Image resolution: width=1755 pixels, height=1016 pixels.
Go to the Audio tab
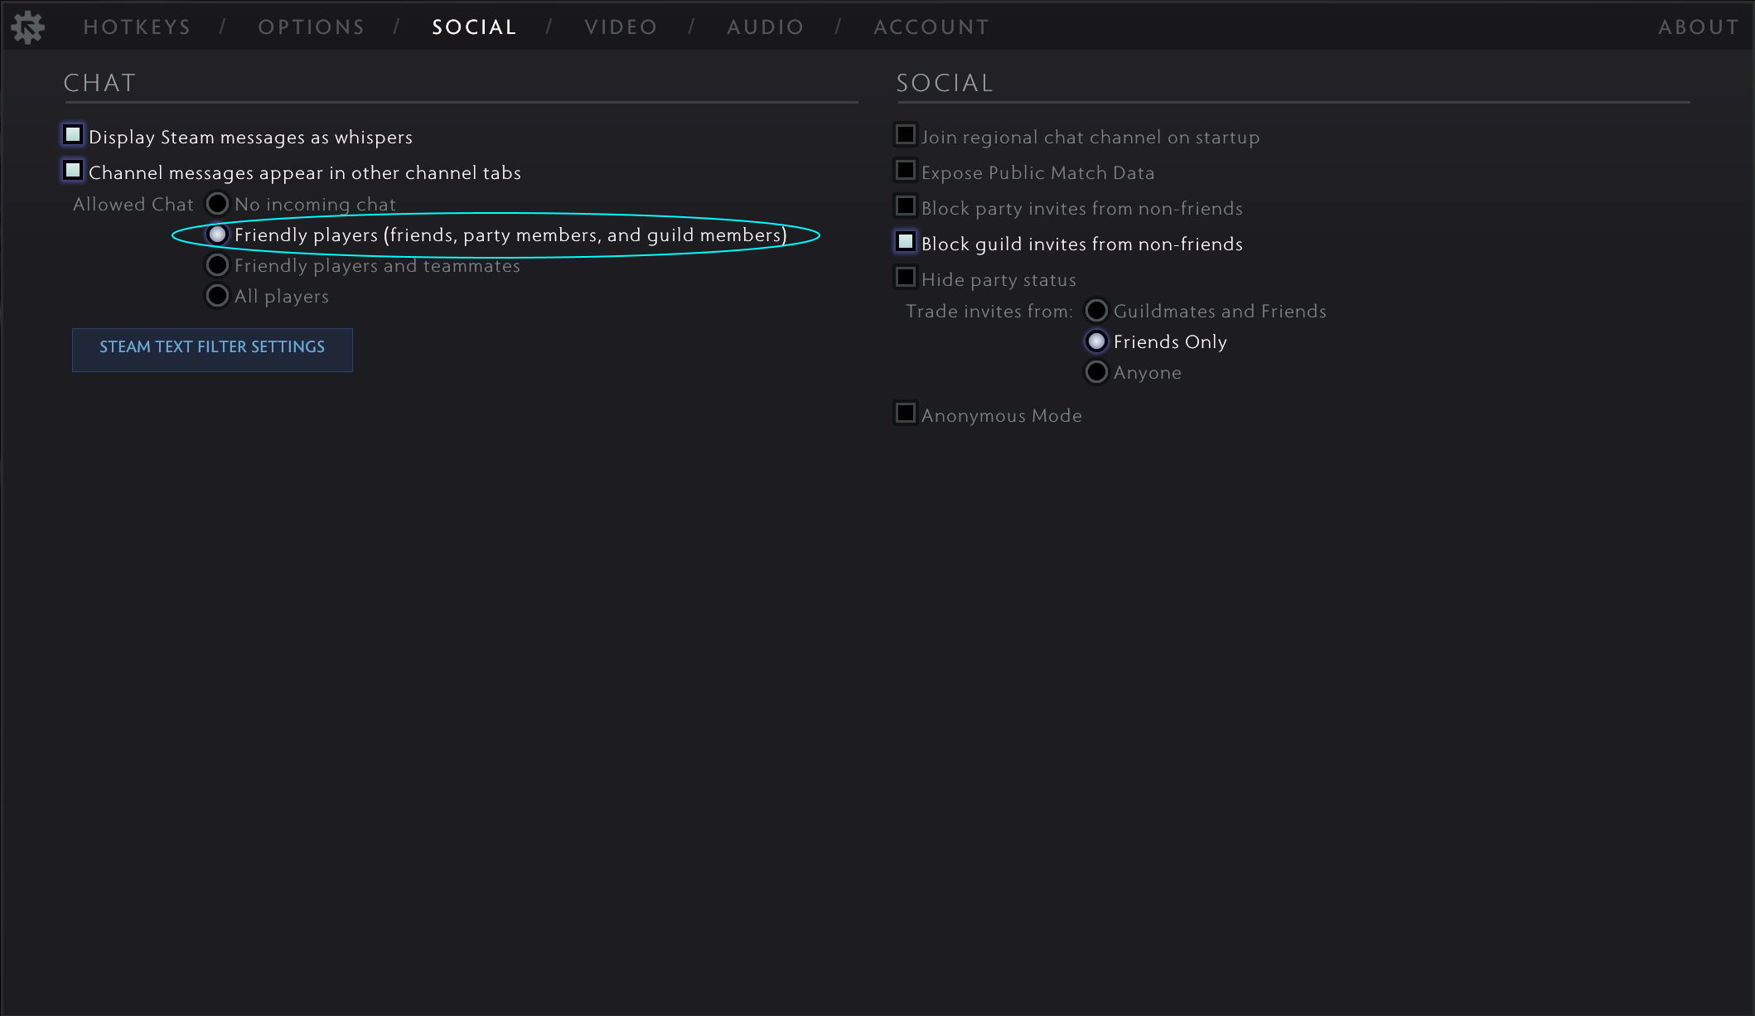pyautogui.click(x=765, y=27)
